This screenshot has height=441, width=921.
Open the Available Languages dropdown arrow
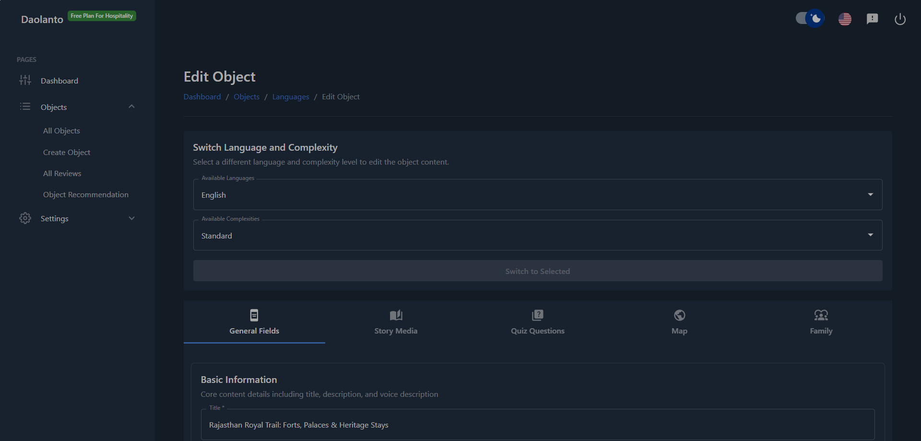(x=870, y=194)
